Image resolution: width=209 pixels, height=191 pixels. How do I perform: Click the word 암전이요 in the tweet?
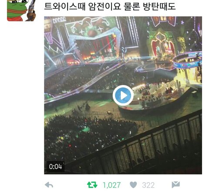pos(105,7)
